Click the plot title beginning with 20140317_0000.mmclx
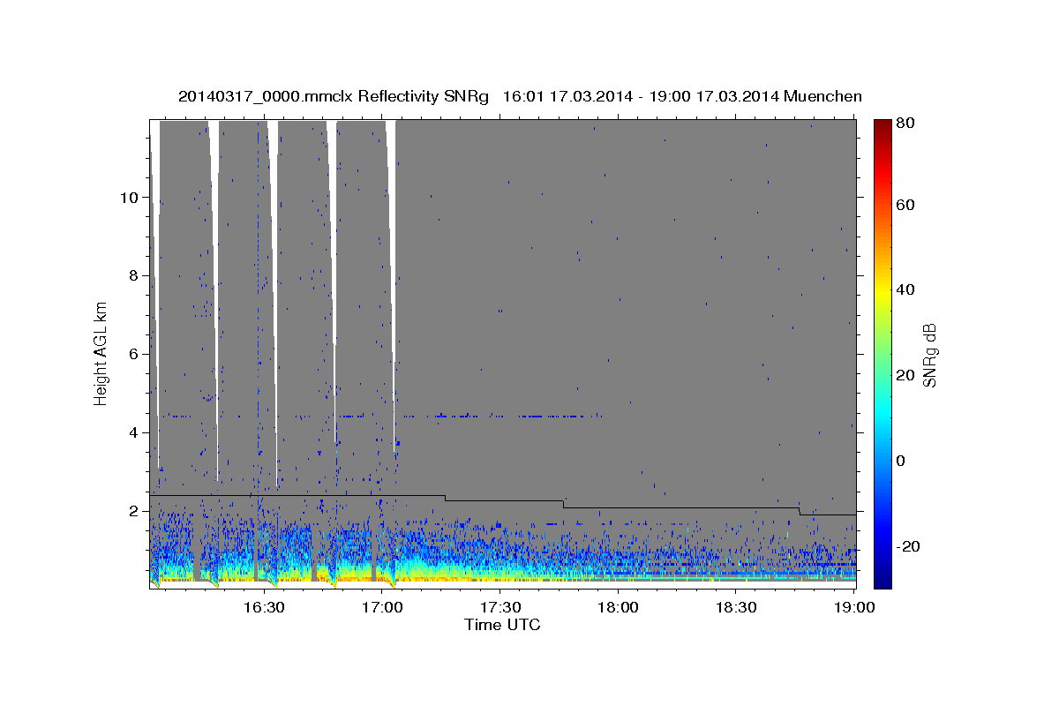The height and width of the screenshot is (706, 1059). pos(520,96)
